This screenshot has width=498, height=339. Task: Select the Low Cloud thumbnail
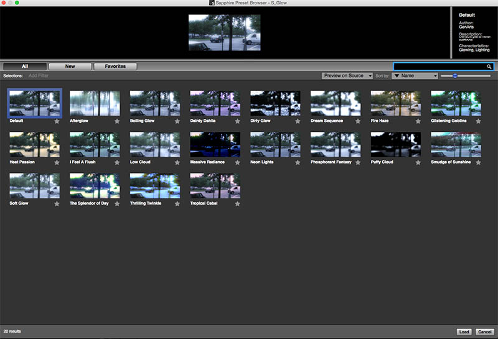[x=155, y=144]
